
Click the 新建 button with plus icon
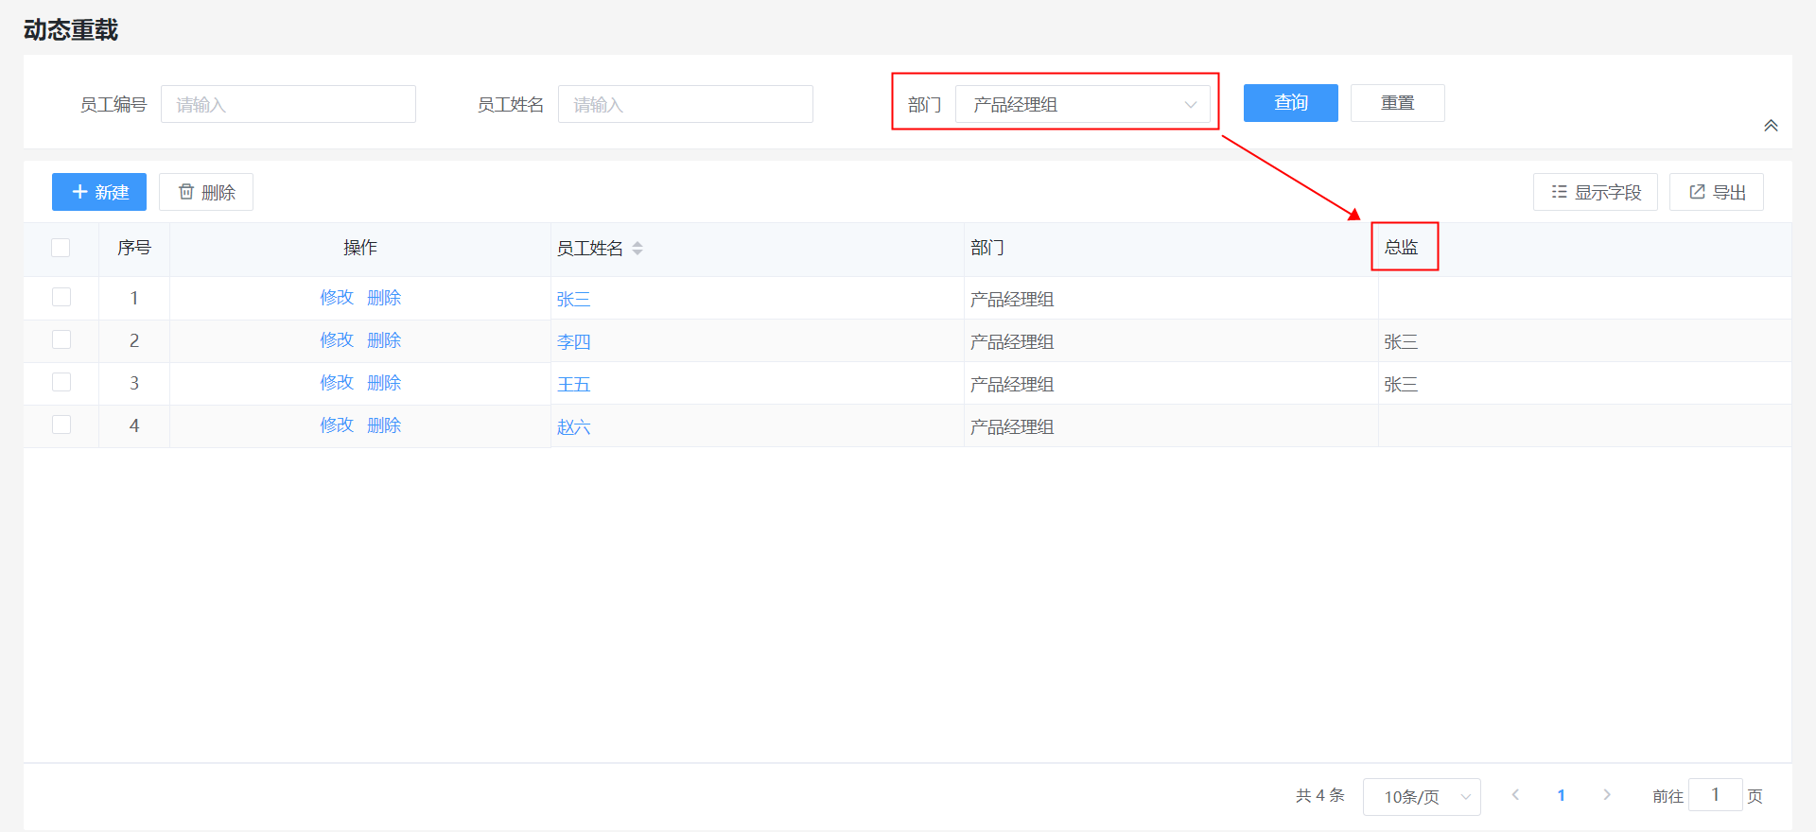coord(99,192)
